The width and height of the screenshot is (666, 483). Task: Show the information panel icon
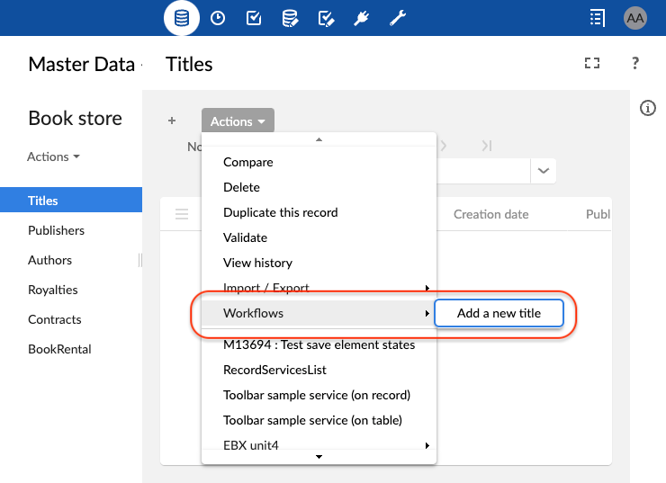pyautogui.click(x=647, y=108)
